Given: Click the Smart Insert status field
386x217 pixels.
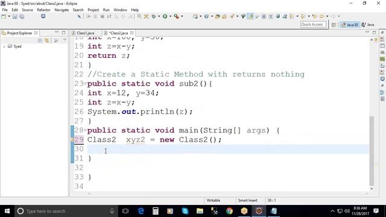Looking at the screenshot, I should (248, 200).
